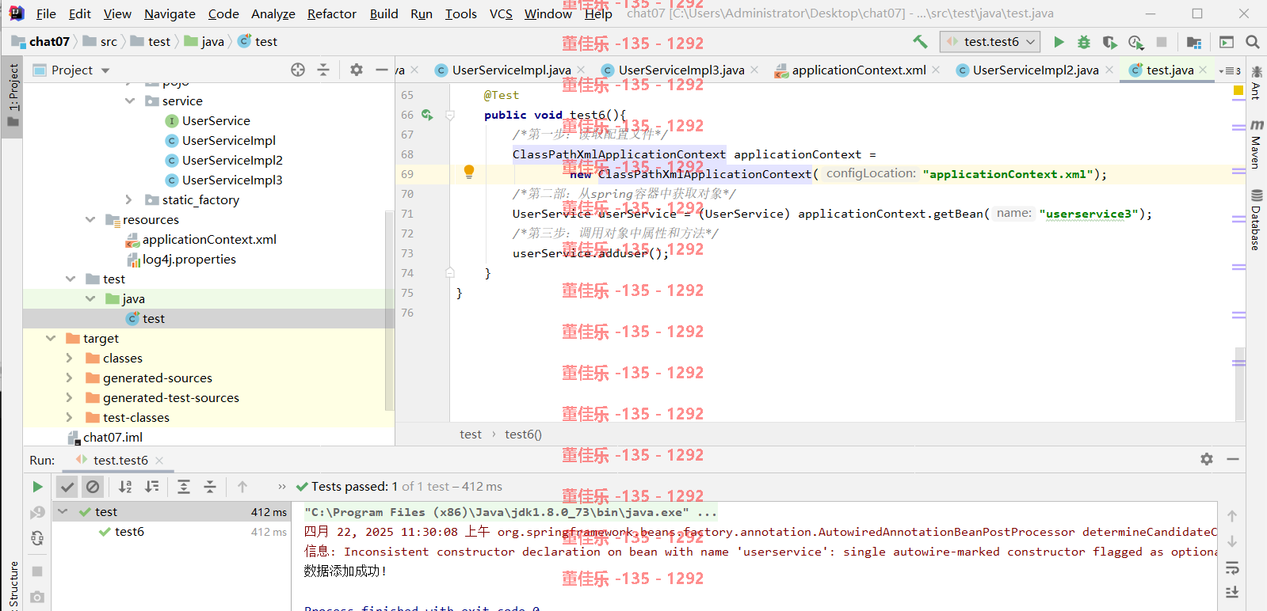Collapse all test results
The height and width of the screenshot is (611, 1267).
210,487
